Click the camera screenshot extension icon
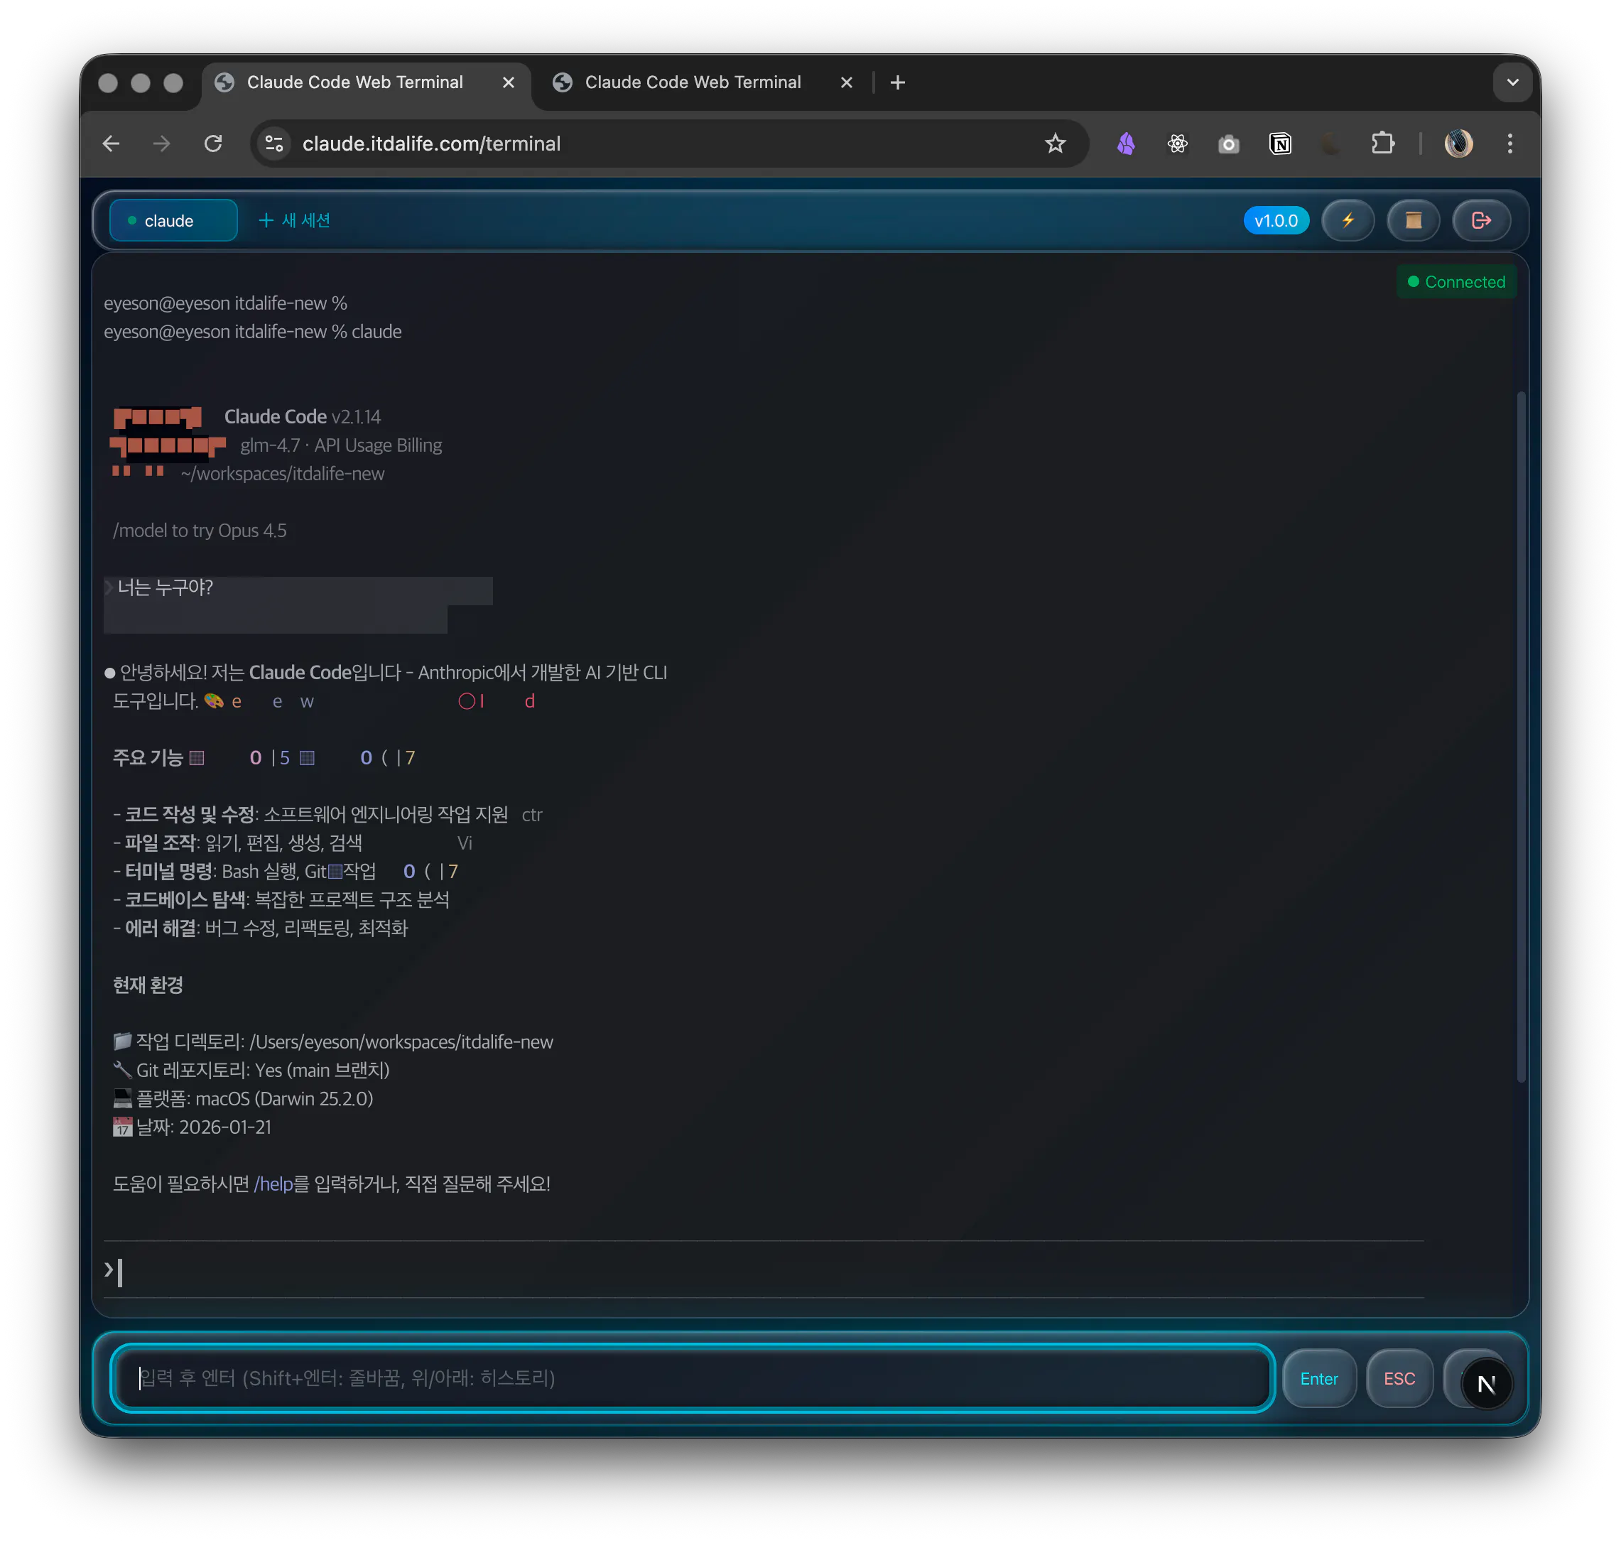 click(1228, 144)
